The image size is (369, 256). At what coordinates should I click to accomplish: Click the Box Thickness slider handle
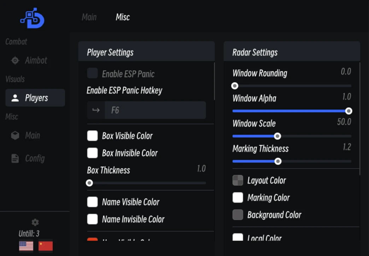[89, 183]
